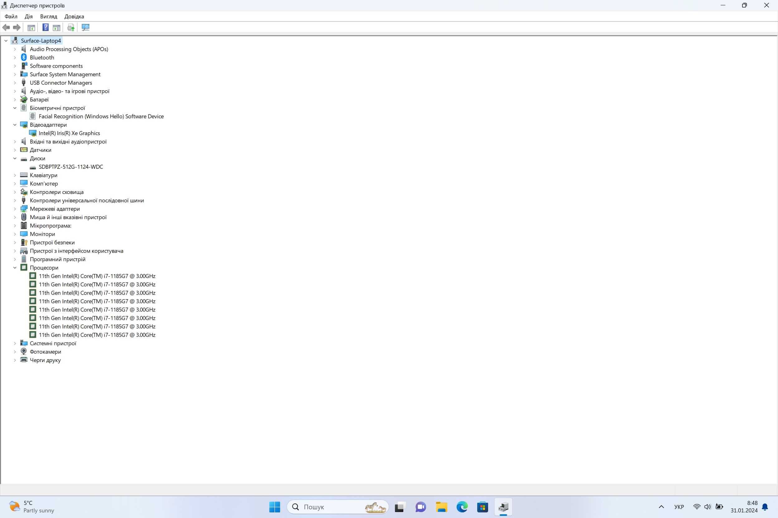Click the Черги друку printer icon
This screenshot has width=778, height=518.
click(x=23, y=360)
